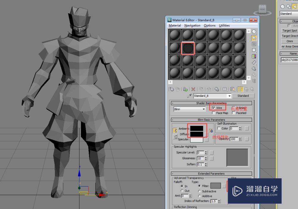298x209 pixels.
Task: Enable the Face Map checkbox
Action: (x=214, y=113)
